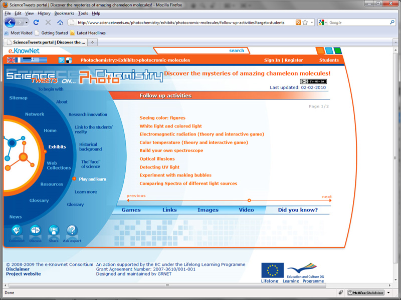
Task: Click the Register link
Action: (294, 60)
